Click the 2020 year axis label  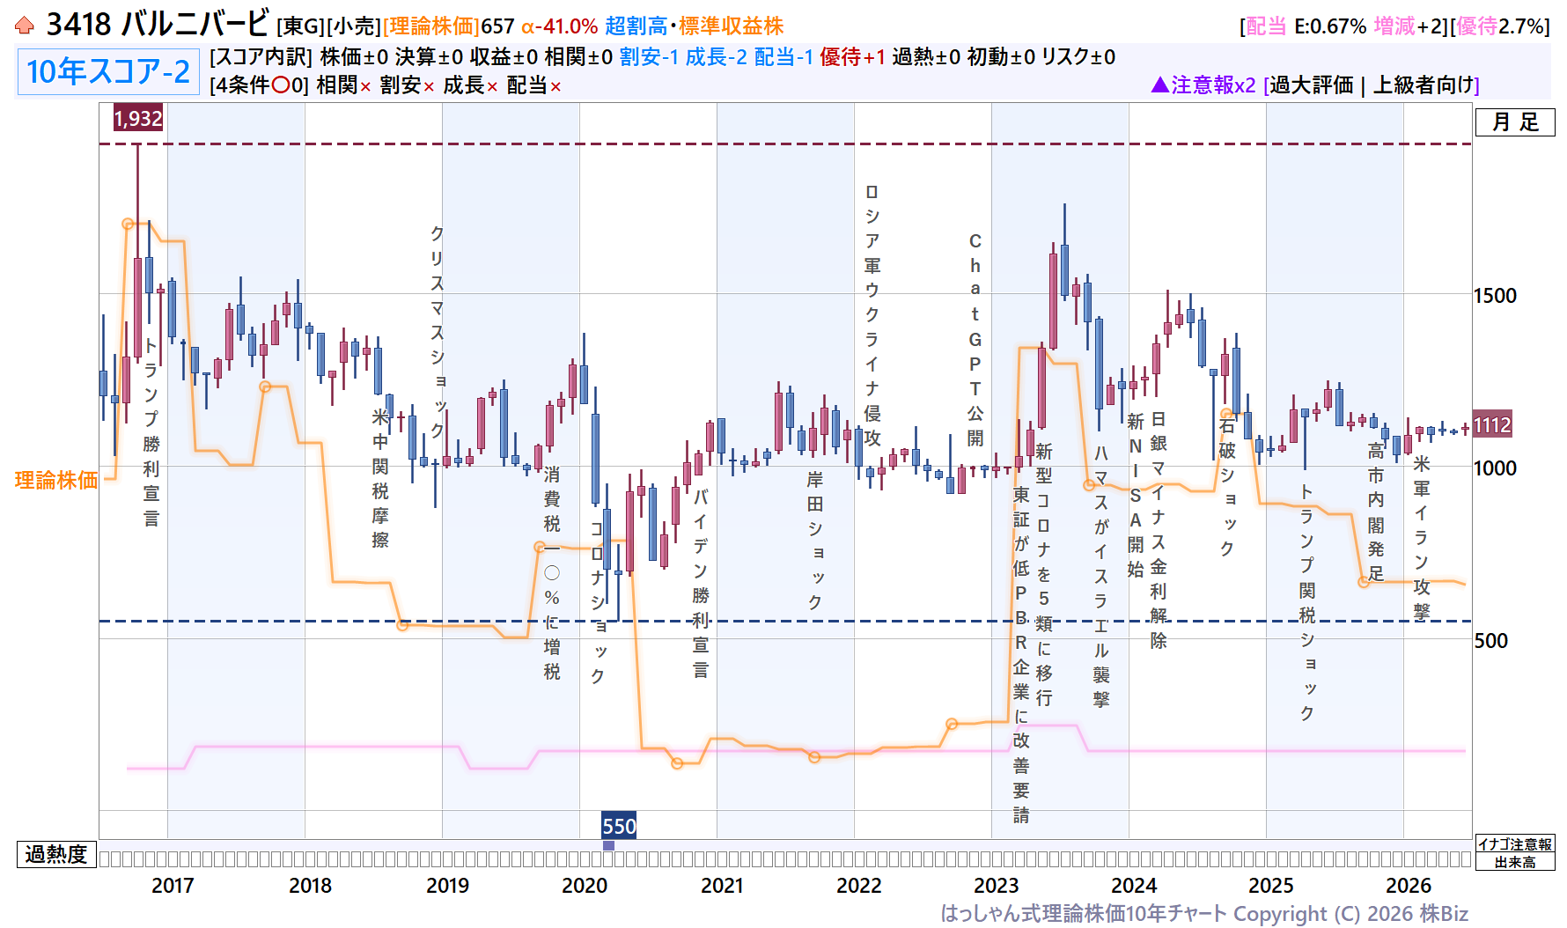(x=585, y=885)
